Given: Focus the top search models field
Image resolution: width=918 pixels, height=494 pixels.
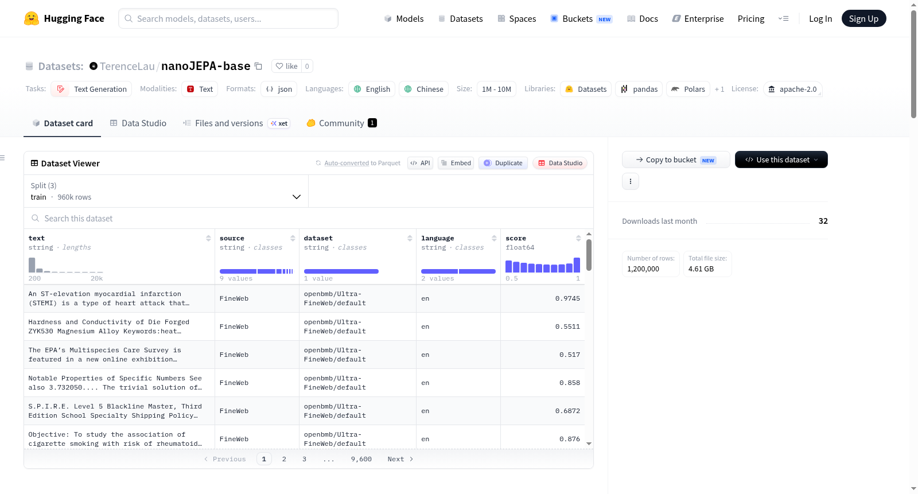Looking at the screenshot, I should (x=228, y=18).
